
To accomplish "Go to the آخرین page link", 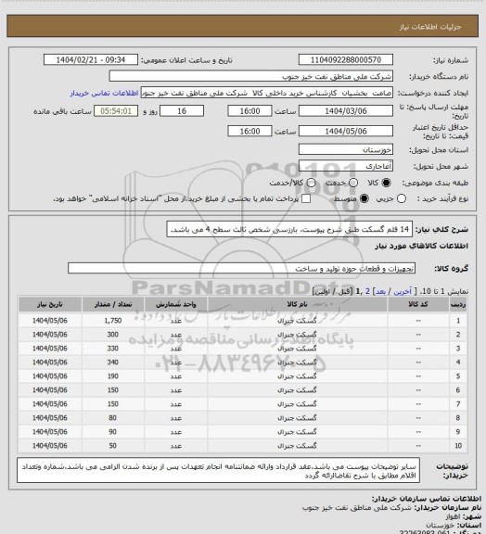I will (x=403, y=291).
